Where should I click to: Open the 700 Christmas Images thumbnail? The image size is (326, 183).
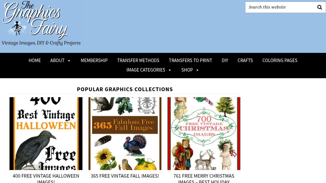(204, 134)
